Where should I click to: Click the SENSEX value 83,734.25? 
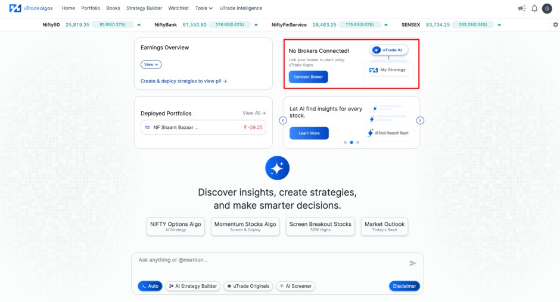(438, 24)
